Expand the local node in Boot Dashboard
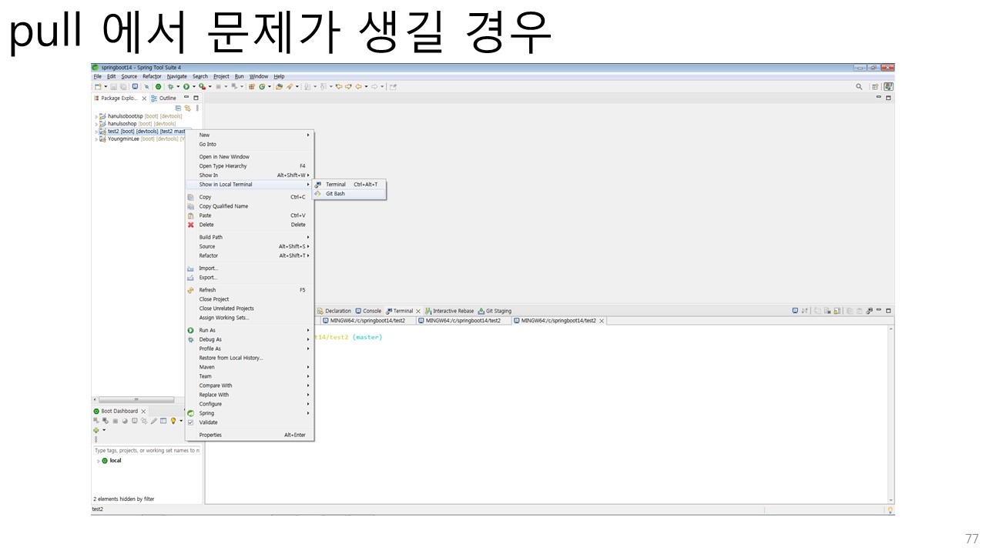 click(98, 461)
